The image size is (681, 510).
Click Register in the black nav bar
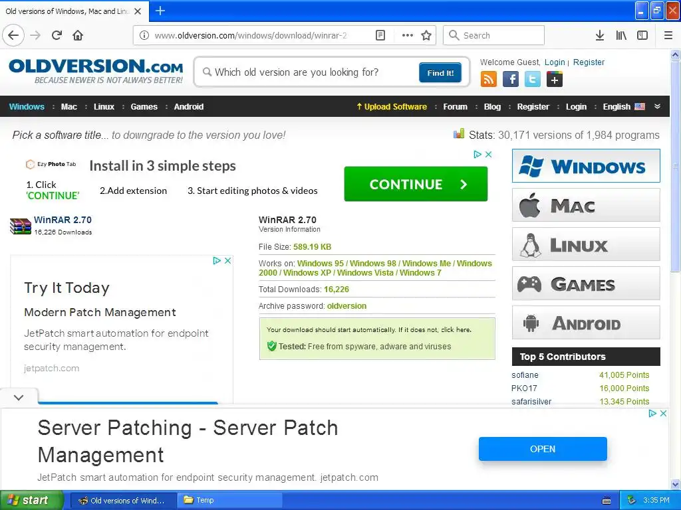coord(533,107)
